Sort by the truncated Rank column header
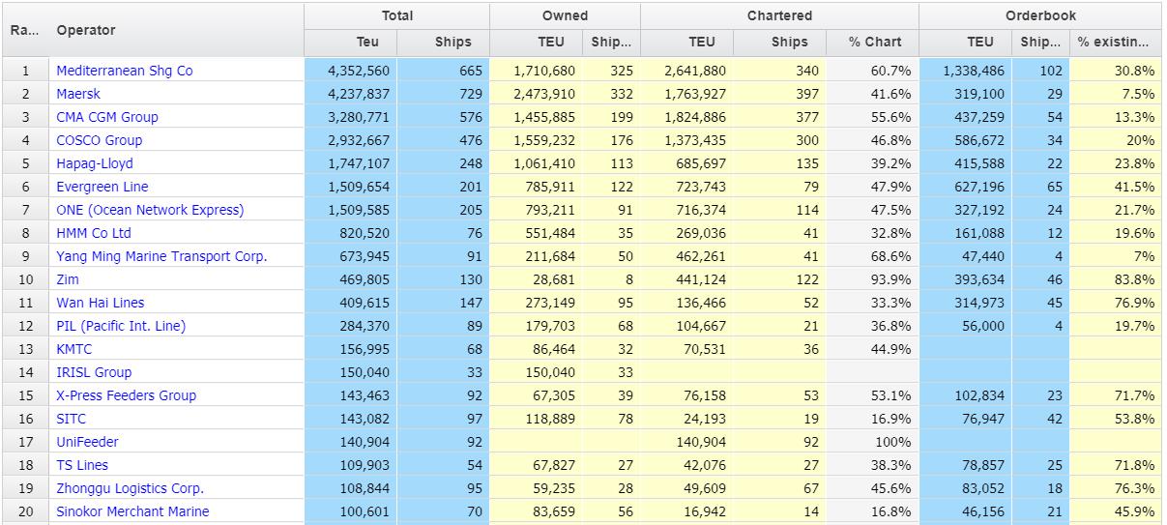Screen dimensions: 1167x525 [x=24, y=30]
